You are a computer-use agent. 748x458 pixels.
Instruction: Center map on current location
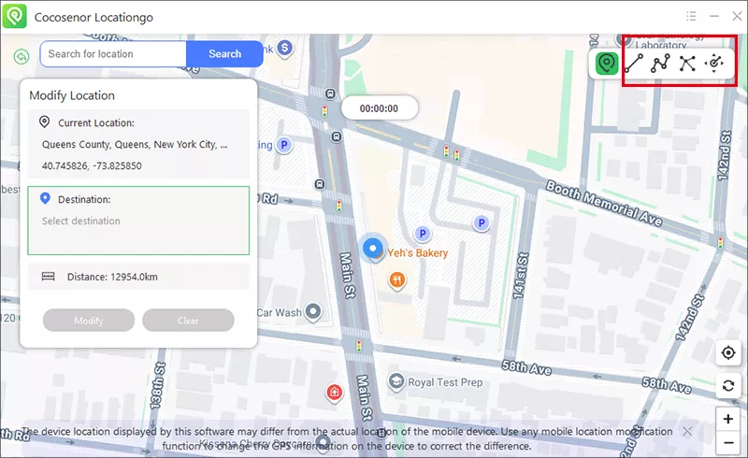(728, 353)
